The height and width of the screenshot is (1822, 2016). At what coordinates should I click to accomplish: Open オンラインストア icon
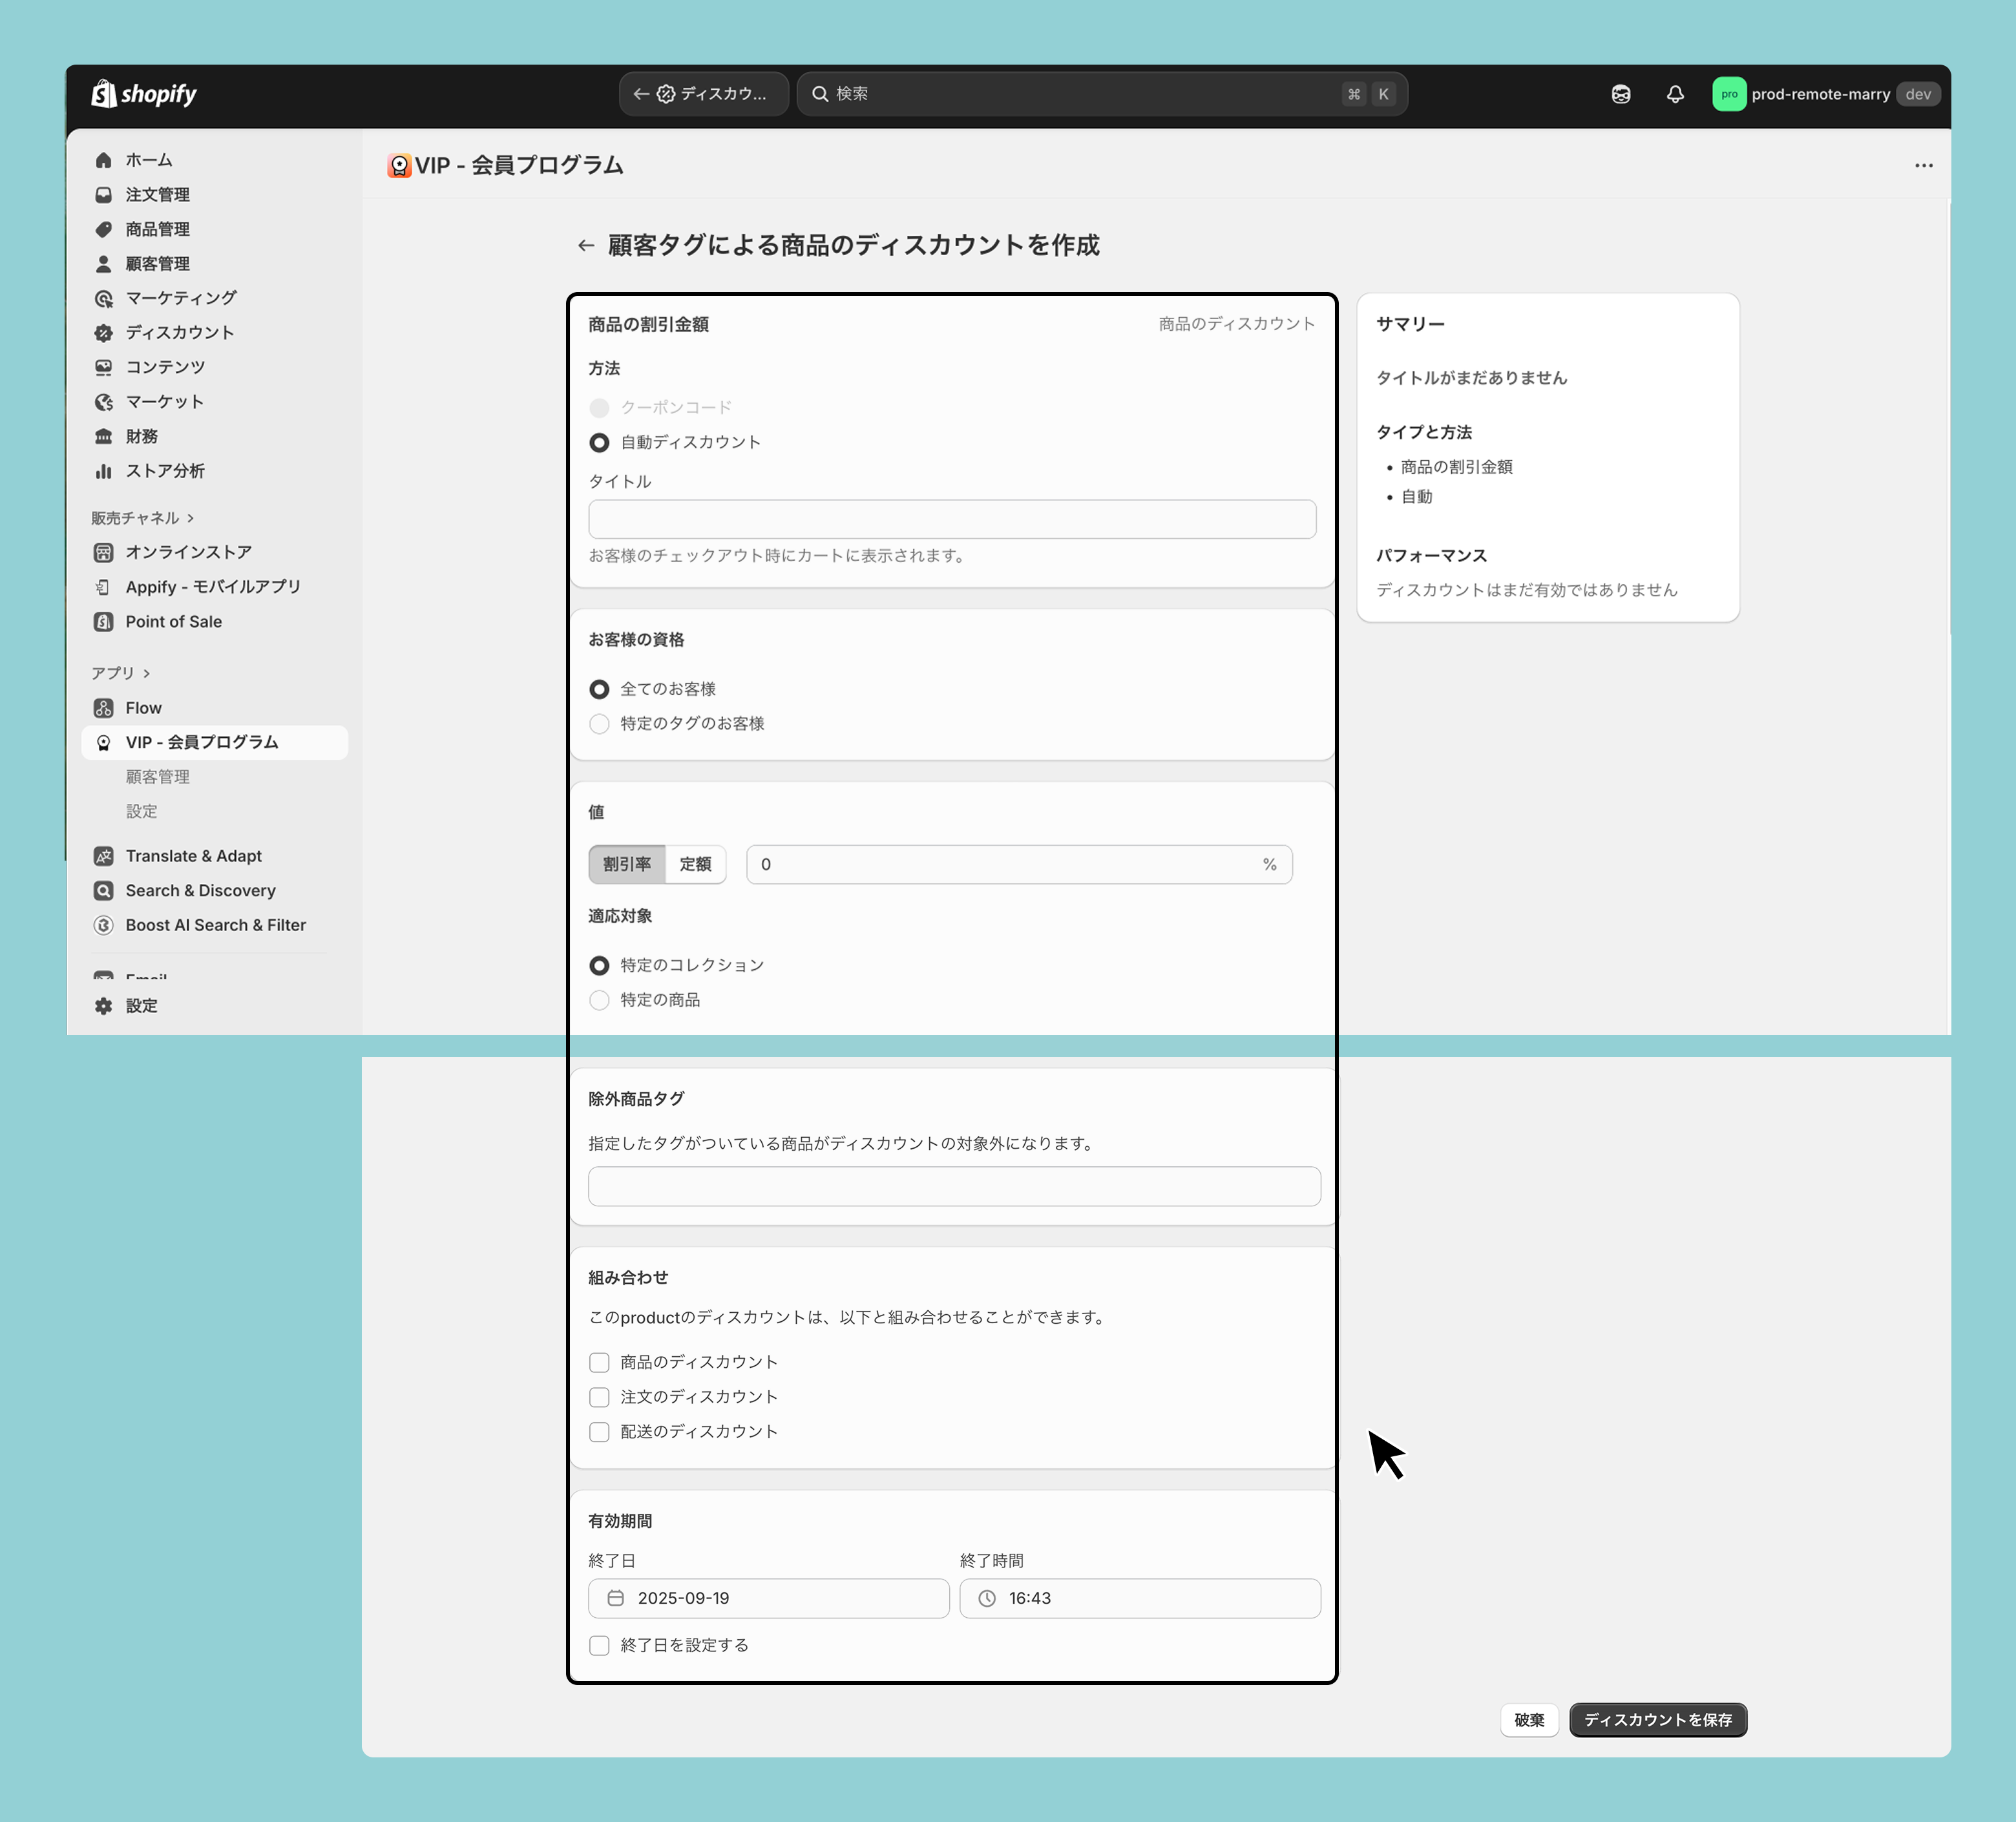(x=103, y=552)
